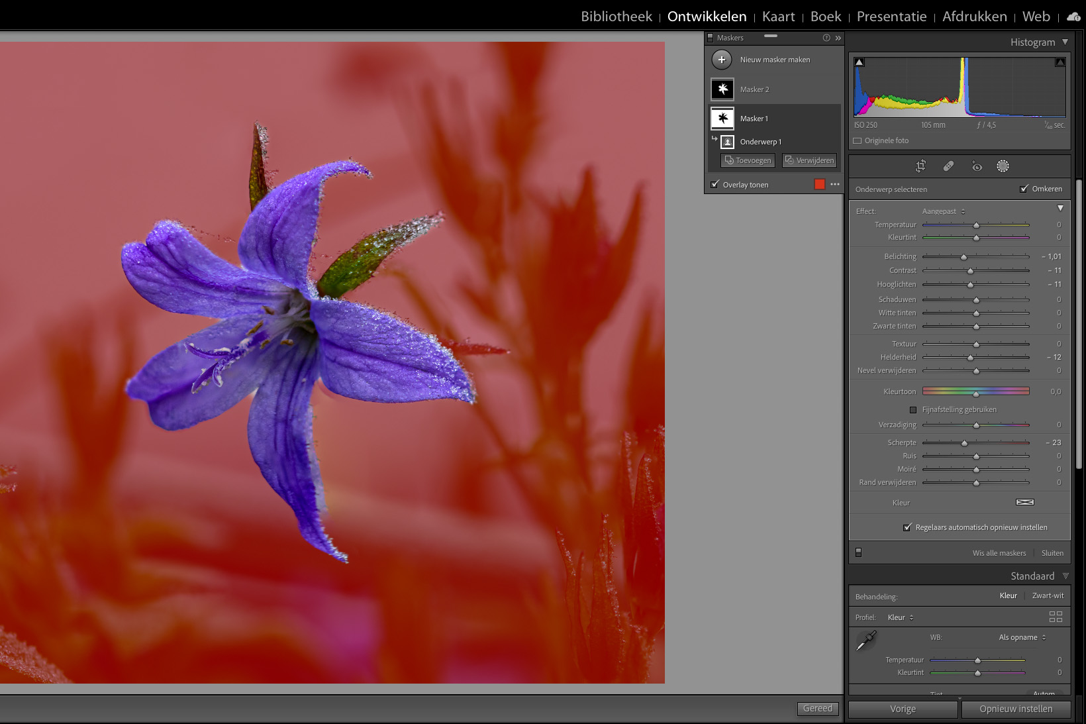Click the Opnieuw instellen button

pyautogui.click(x=1016, y=709)
